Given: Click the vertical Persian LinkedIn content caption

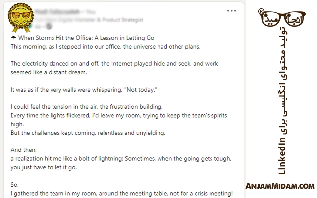Looking at the screenshot, I should click(282, 100).
